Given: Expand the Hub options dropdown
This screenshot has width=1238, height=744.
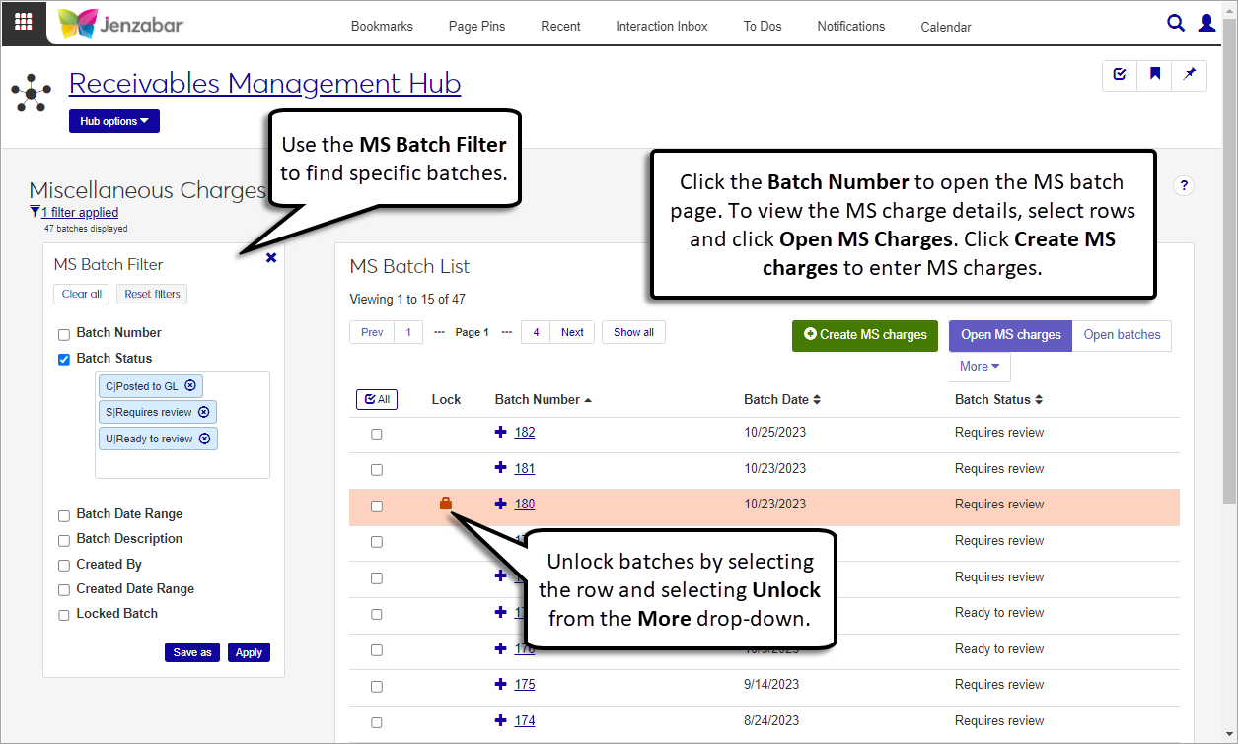Looking at the screenshot, I should point(113,121).
